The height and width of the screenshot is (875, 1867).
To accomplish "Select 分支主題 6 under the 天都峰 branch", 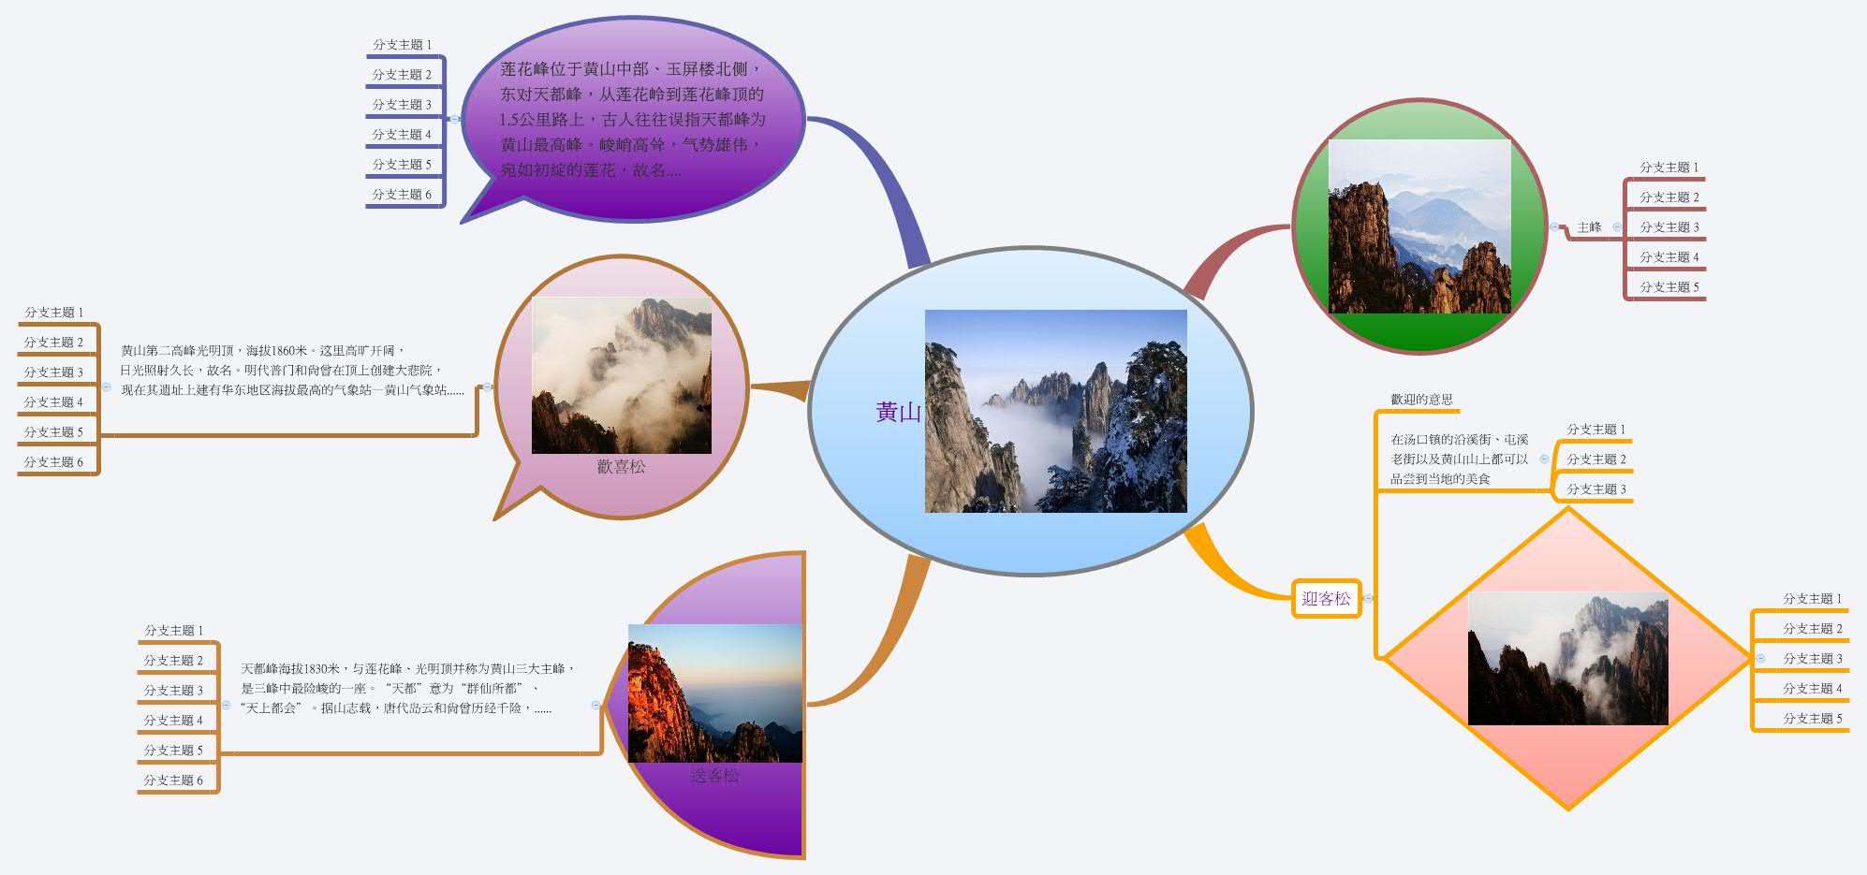I will point(173,780).
